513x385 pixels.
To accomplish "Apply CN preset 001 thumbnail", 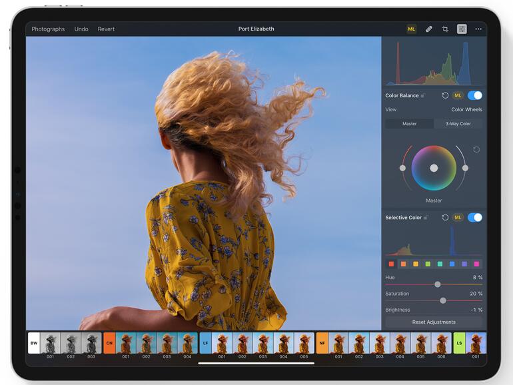I will pyautogui.click(x=126, y=343).
